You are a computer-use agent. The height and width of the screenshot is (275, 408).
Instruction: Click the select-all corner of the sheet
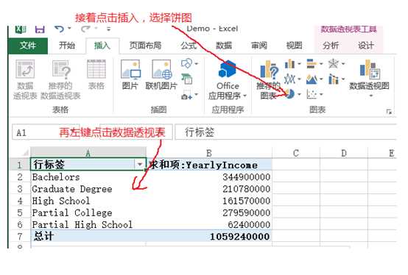coord(25,153)
